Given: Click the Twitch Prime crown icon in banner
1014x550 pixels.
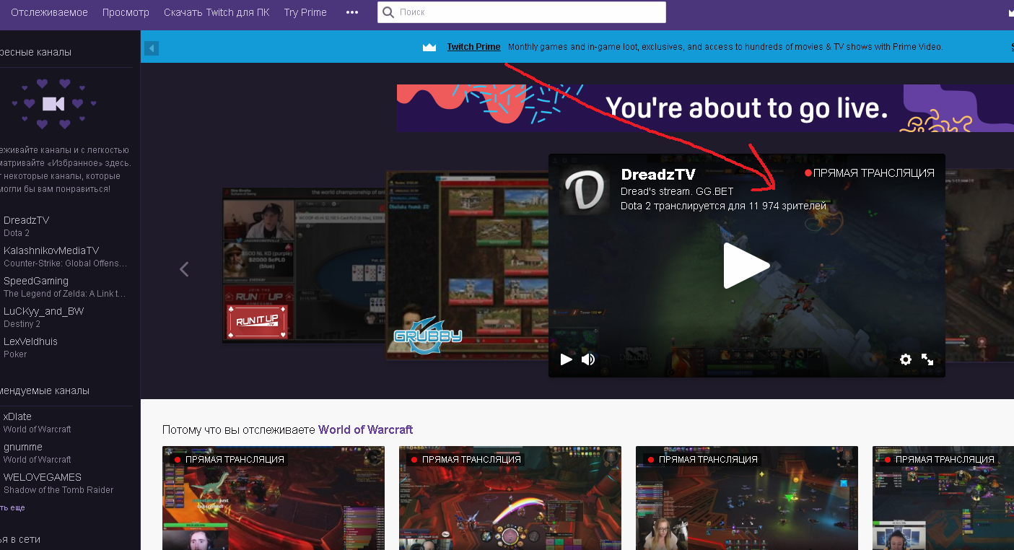Looking at the screenshot, I should (x=429, y=47).
